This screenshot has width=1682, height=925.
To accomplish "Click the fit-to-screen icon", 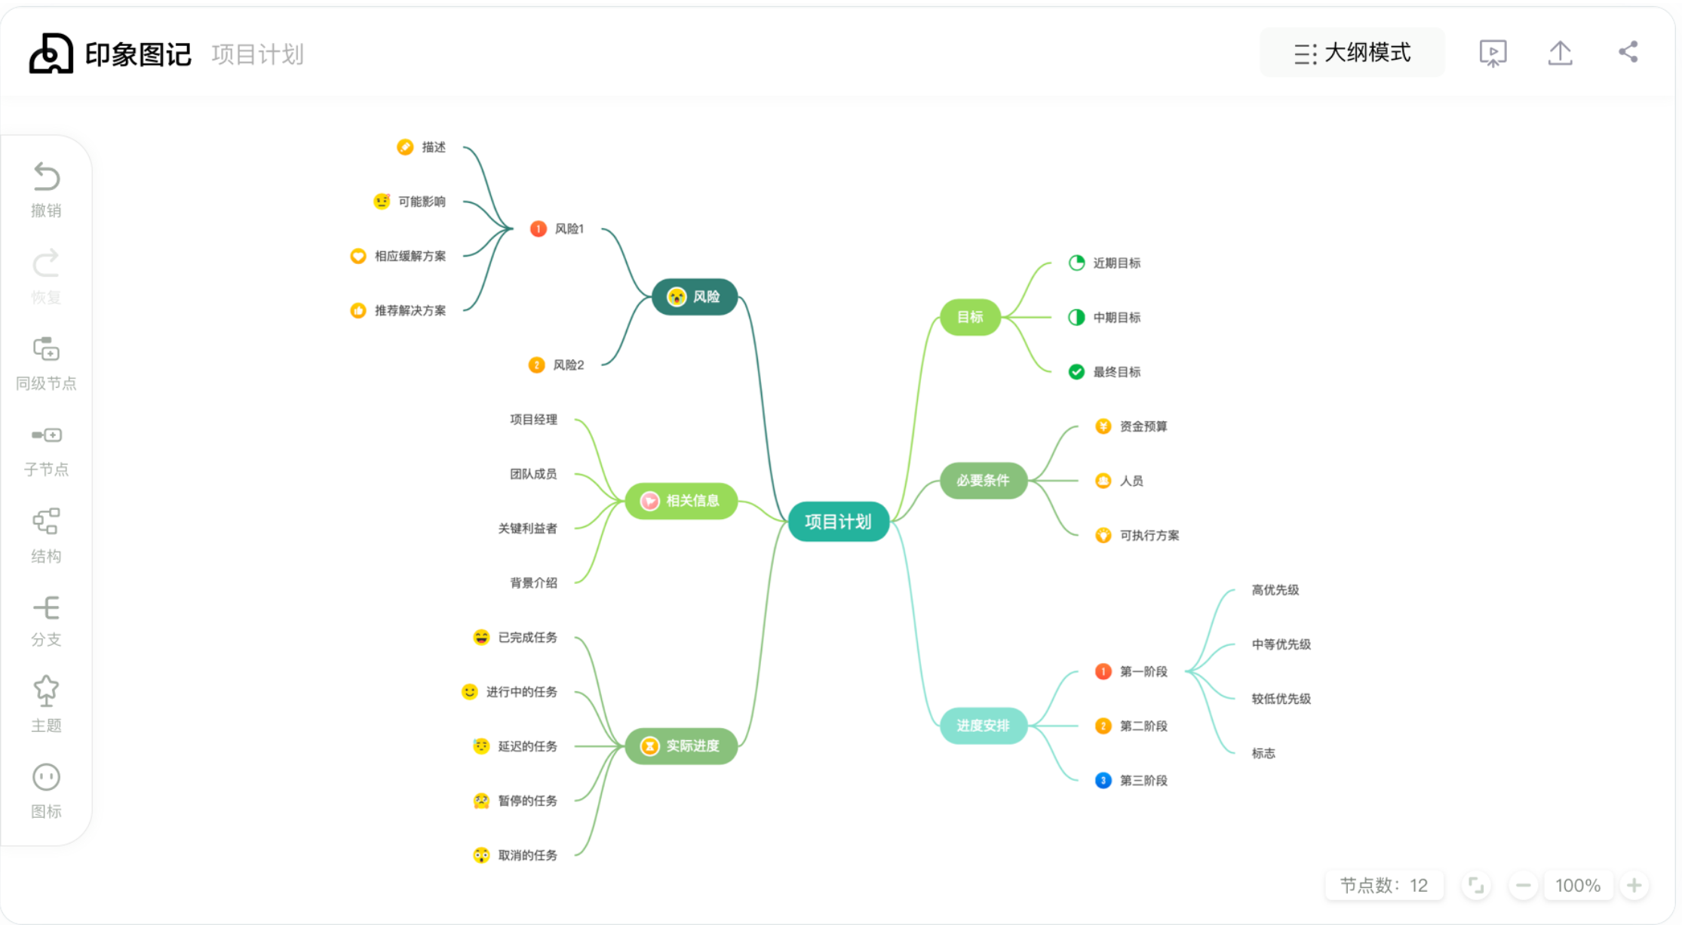I will pos(1476,886).
